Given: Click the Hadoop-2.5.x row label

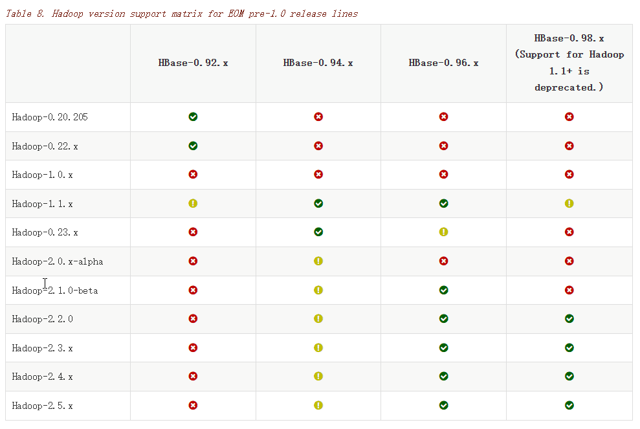Looking at the screenshot, I should tap(43, 405).
